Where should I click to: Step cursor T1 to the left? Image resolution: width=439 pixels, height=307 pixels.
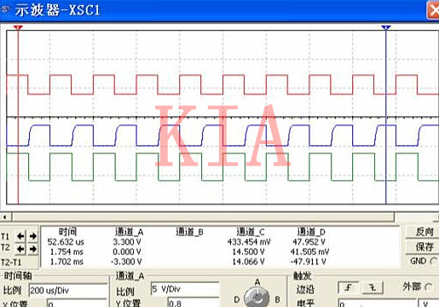[20, 236]
